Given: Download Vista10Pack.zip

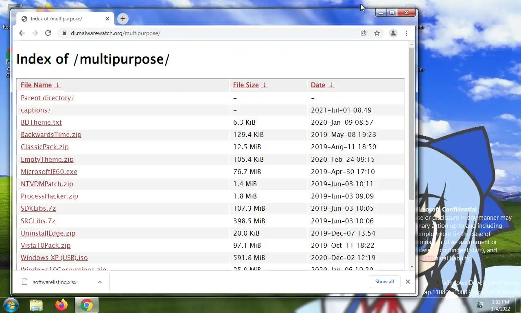Looking at the screenshot, I should pyautogui.click(x=46, y=245).
